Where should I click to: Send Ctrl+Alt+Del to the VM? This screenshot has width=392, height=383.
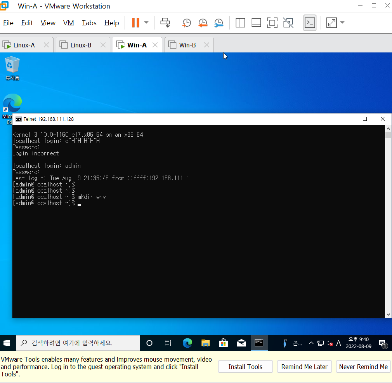[x=165, y=23]
